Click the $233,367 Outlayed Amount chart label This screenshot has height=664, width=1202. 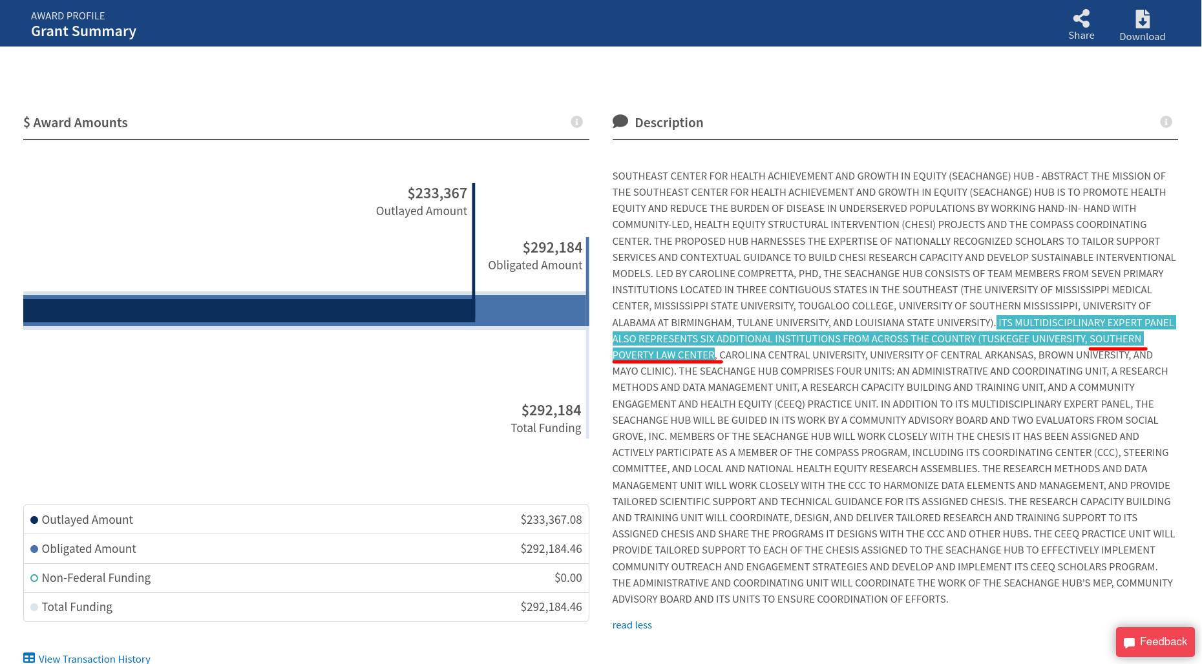[x=421, y=202]
